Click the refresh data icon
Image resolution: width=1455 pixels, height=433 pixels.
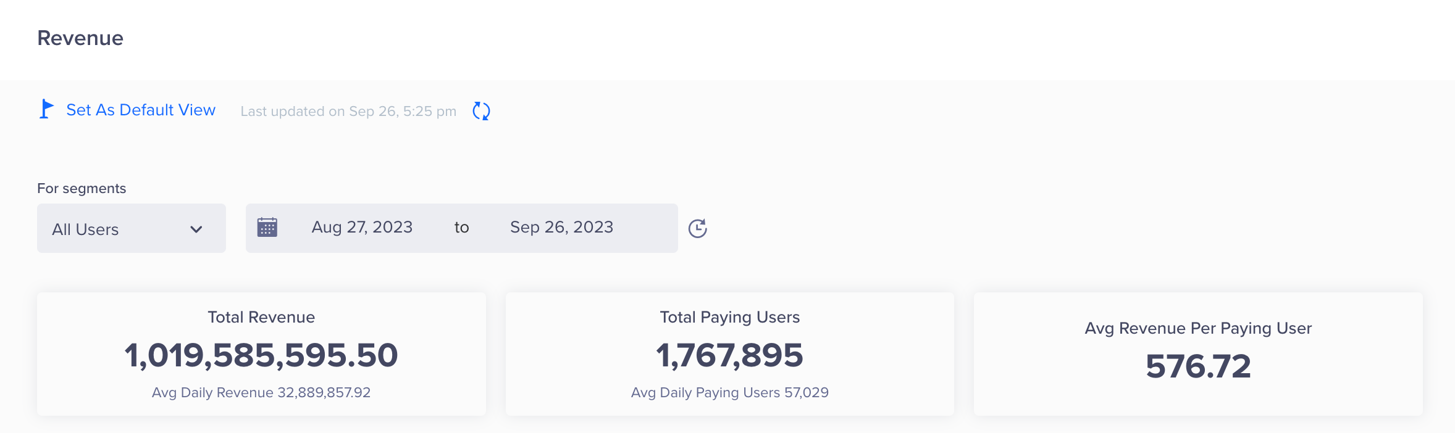[x=481, y=111]
